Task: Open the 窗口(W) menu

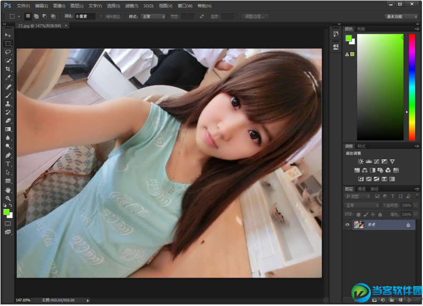Action: [185, 6]
